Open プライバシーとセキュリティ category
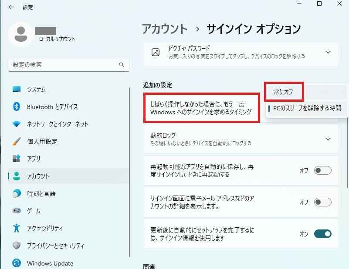Viewport: 349px width, 269px height. (68, 246)
